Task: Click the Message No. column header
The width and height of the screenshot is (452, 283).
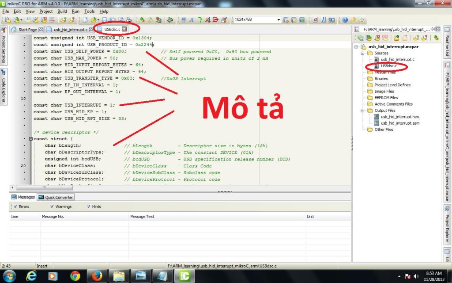Action: click(84, 216)
